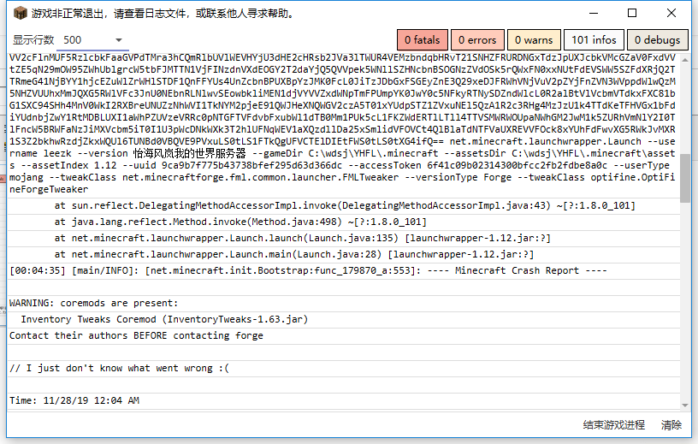
Task: Maximize the log window
Action: pos(632,14)
